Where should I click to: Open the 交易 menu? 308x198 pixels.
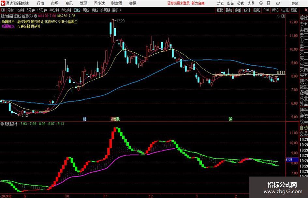[133, 3]
